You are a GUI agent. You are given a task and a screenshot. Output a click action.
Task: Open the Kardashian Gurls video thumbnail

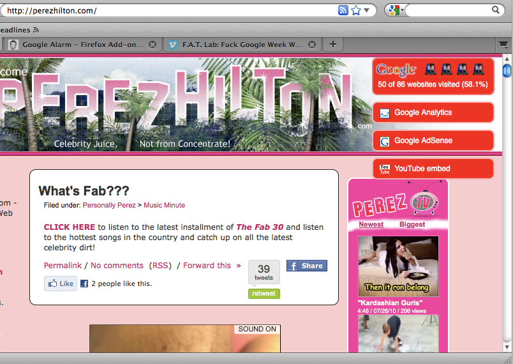(x=398, y=266)
